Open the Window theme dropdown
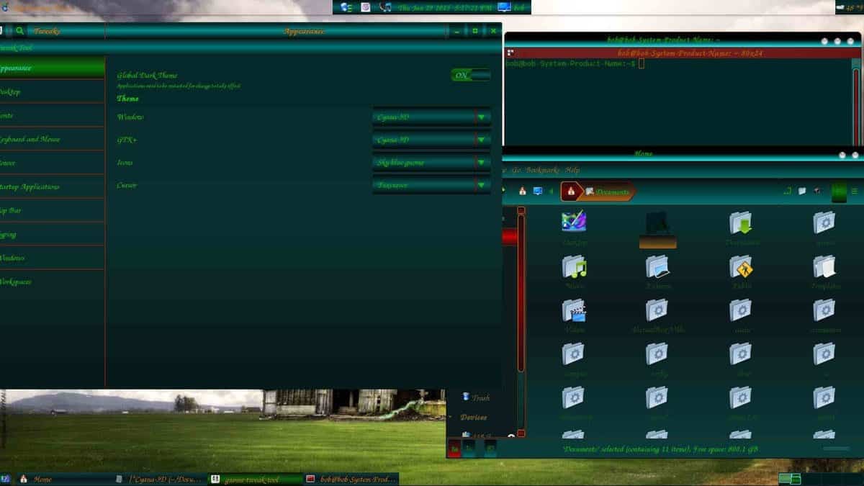This screenshot has height=486, width=864. pyautogui.click(x=432, y=117)
